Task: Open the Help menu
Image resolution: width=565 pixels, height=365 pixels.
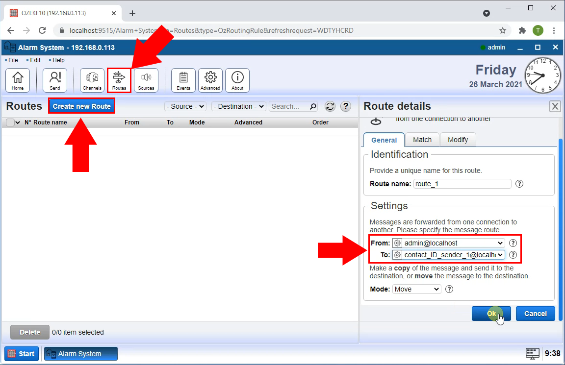Action: click(x=58, y=60)
